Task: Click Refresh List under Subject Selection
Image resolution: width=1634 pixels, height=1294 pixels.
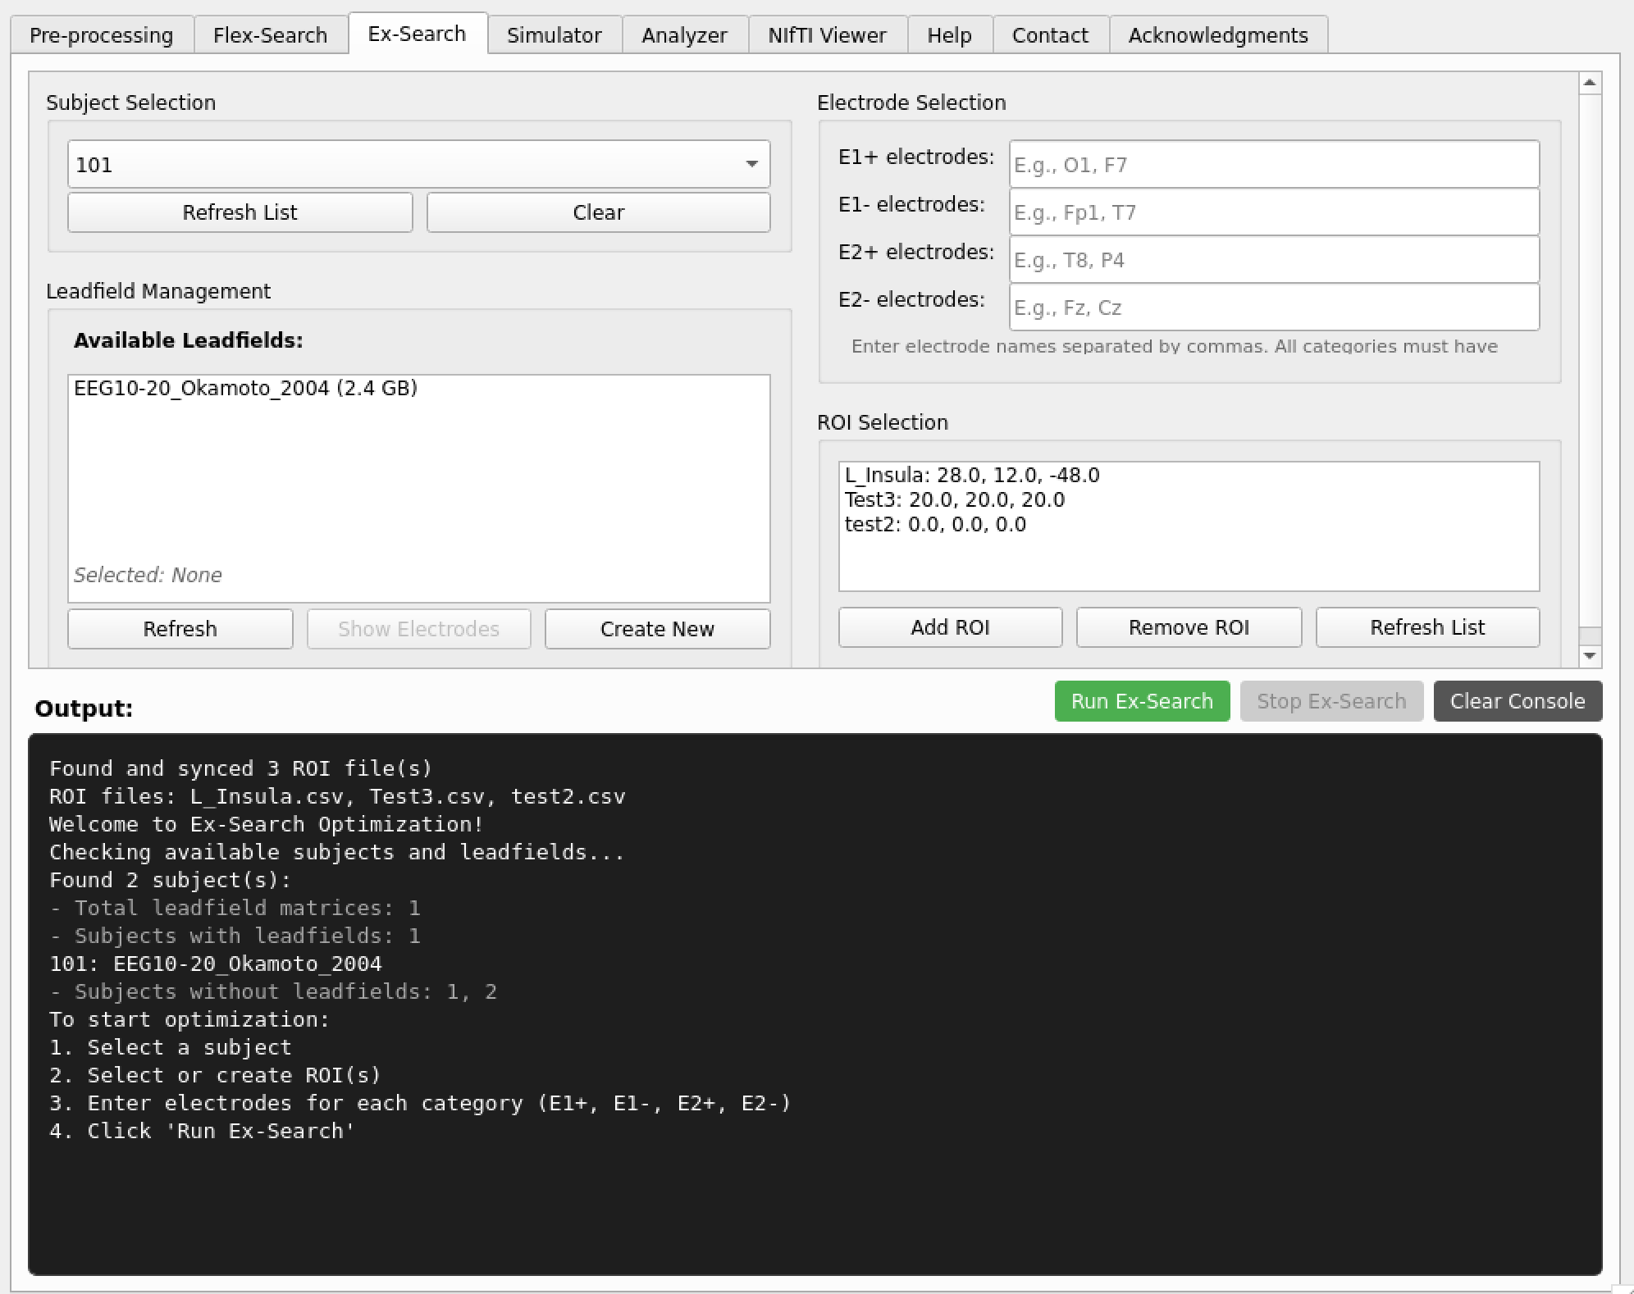Action: [240, 212]
